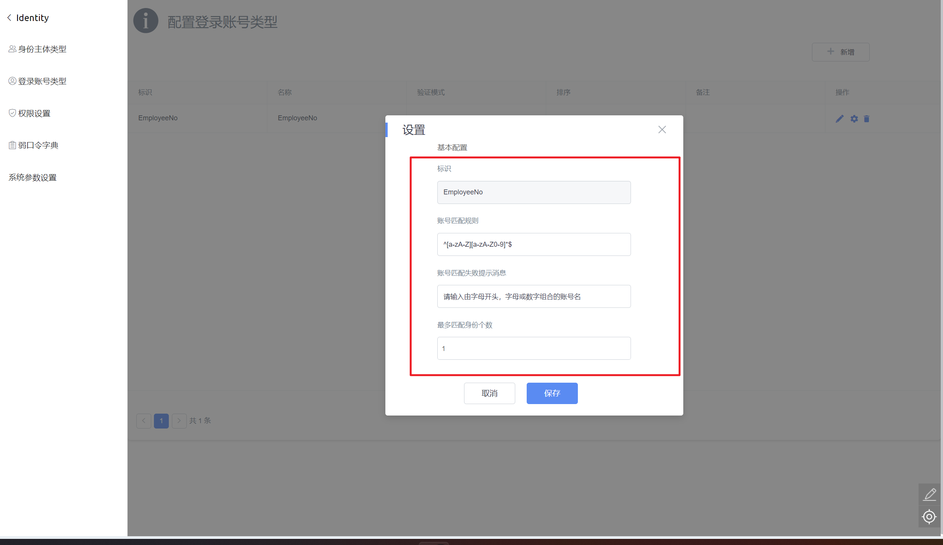Click the 账号匹配失败提示消息 text field

click(534, 296)
